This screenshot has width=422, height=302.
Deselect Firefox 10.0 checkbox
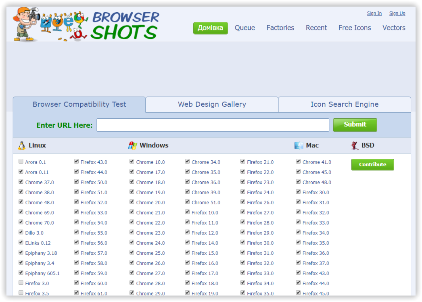point(187,212)
